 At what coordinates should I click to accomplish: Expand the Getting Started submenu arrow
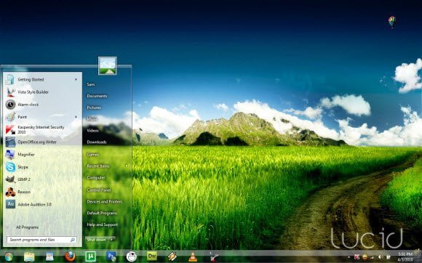pos(76,79)
